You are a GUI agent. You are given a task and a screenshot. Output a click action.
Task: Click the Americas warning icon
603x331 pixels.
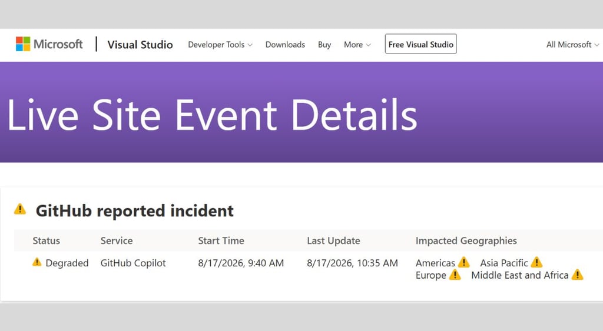[464, 262]
